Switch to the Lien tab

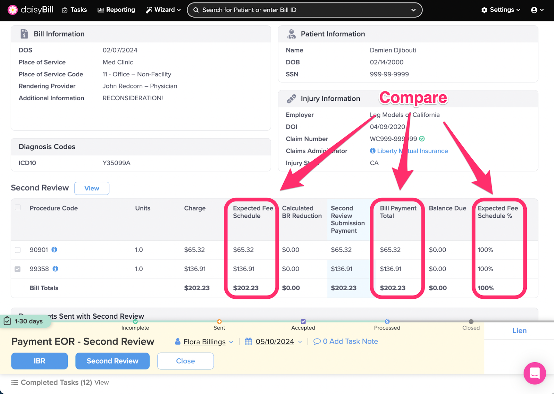pyautogui.click(x=519, y=330)
